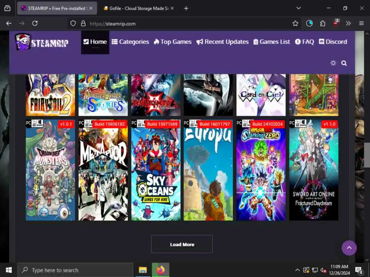Click the Firefox taskbar icon

[x=160, y=270]
